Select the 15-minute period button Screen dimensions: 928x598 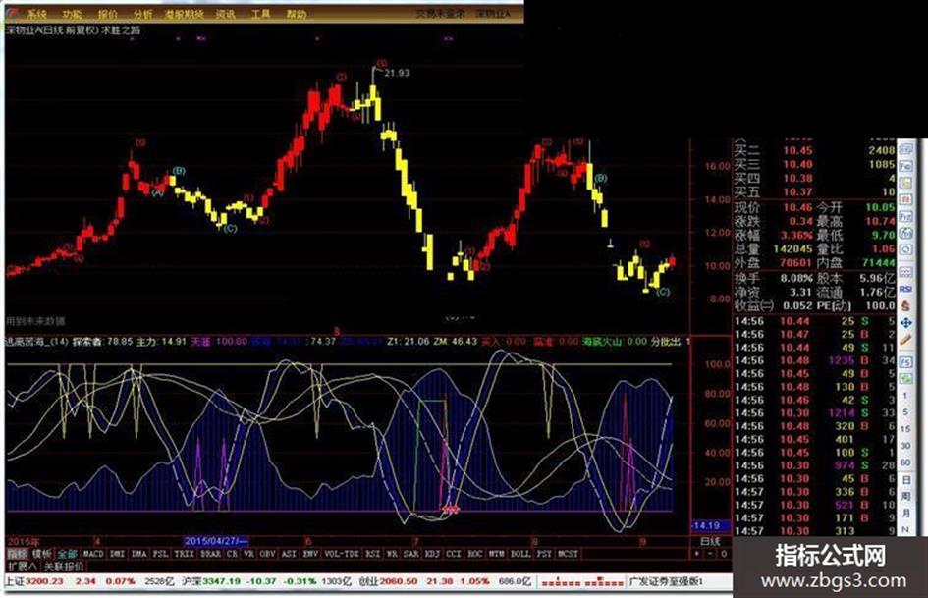tap(905, 429)
